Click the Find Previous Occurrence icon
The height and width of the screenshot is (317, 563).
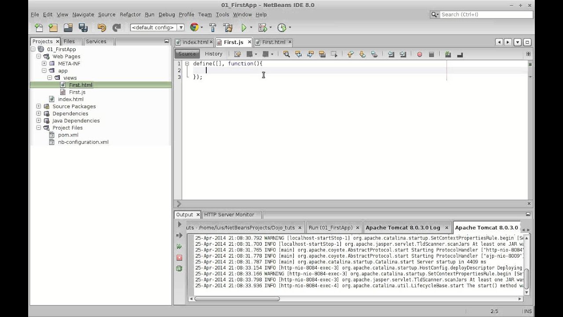point(298,54)
